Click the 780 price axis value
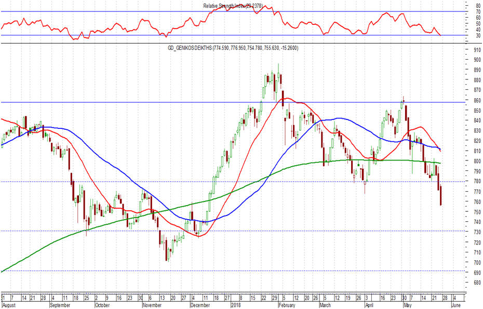 pos(477,181)
